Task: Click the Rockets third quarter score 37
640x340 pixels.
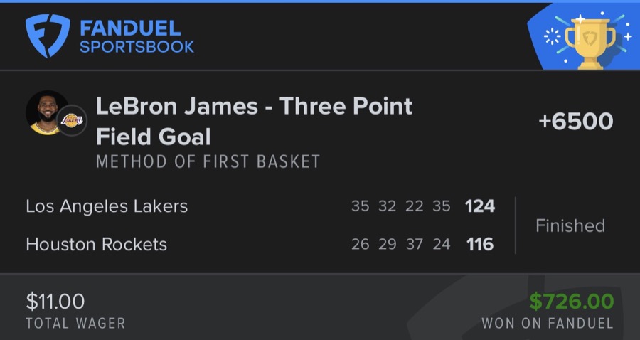Action: [415, 244]
